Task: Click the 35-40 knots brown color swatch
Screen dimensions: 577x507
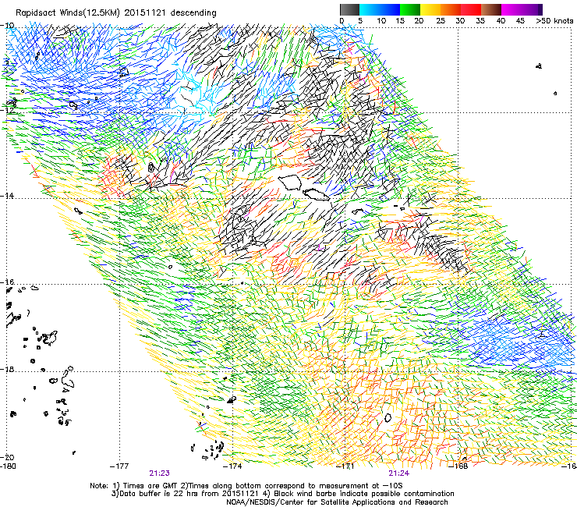Action: click(x=491, y=9)
